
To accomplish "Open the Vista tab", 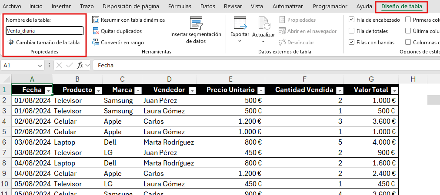I will (x=257, y=6).
